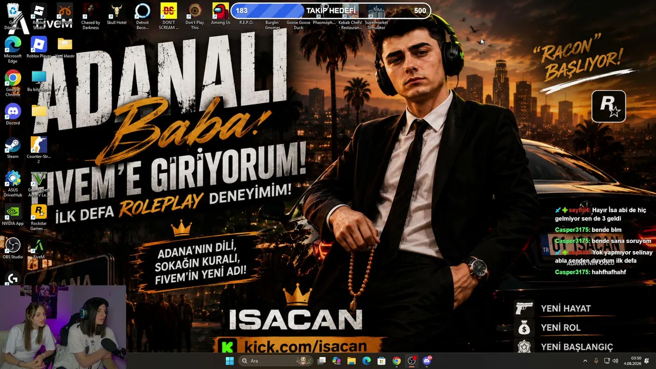Open Task View on the taskbar
Image resolution: width=656 pixels, height=369 pixels.
click(x=322, y=361)
